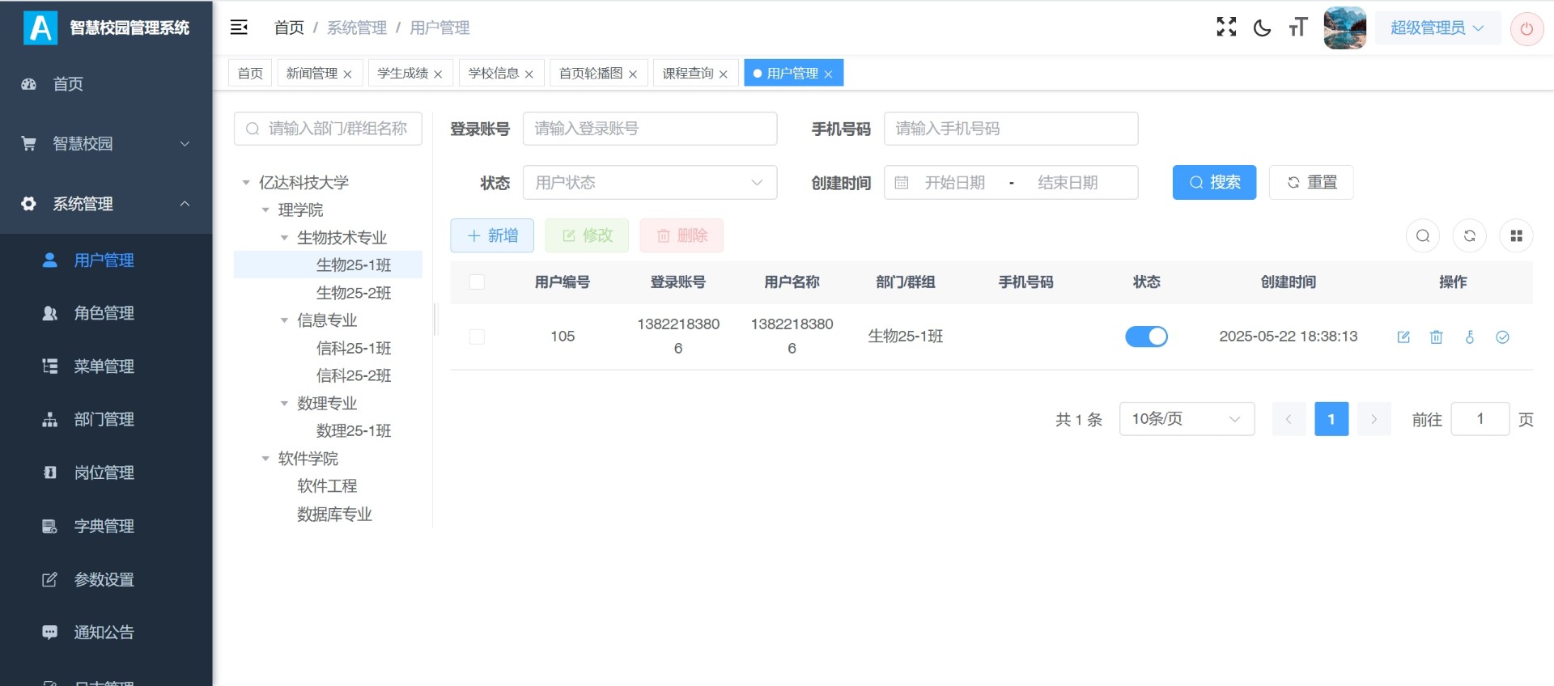Click the 登录账号 input field

649,129
